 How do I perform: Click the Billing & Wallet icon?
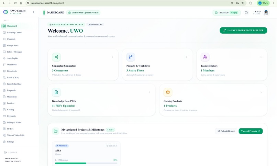click(4, 122)
